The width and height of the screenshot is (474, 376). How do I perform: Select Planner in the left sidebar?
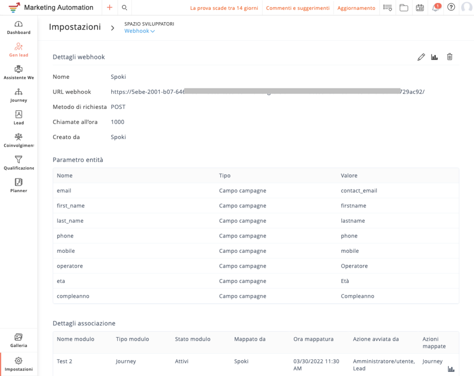[x=19, y=186]
